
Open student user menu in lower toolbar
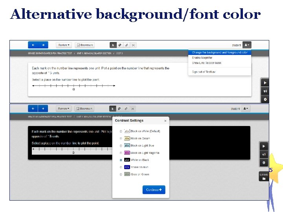(246, 108)
